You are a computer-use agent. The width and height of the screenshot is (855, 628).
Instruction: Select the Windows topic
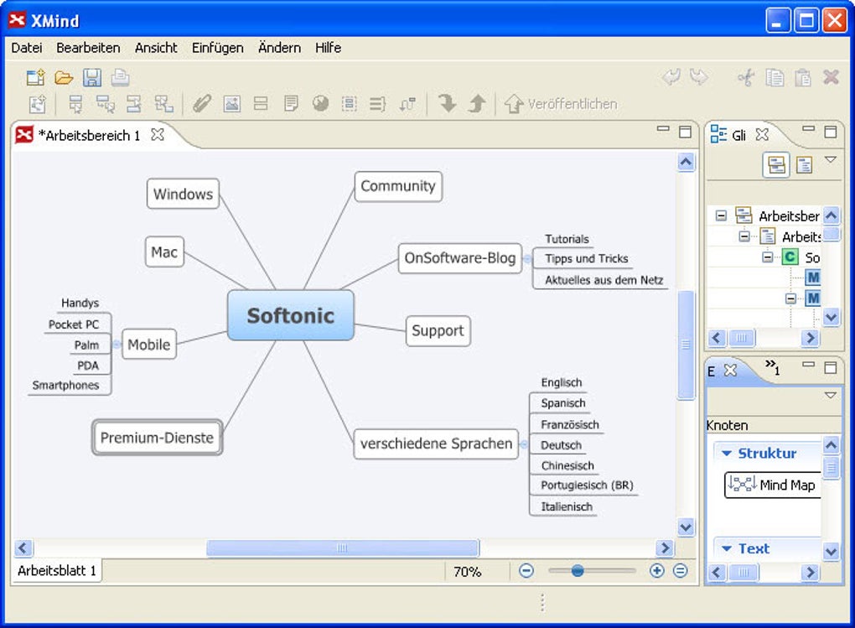183,194
